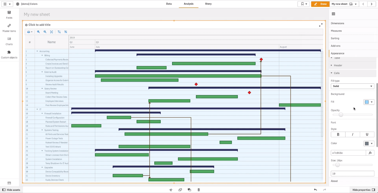The image size is (378, 193).
Task: Switch to the Analysis tab
Action: tap(188, 4)
